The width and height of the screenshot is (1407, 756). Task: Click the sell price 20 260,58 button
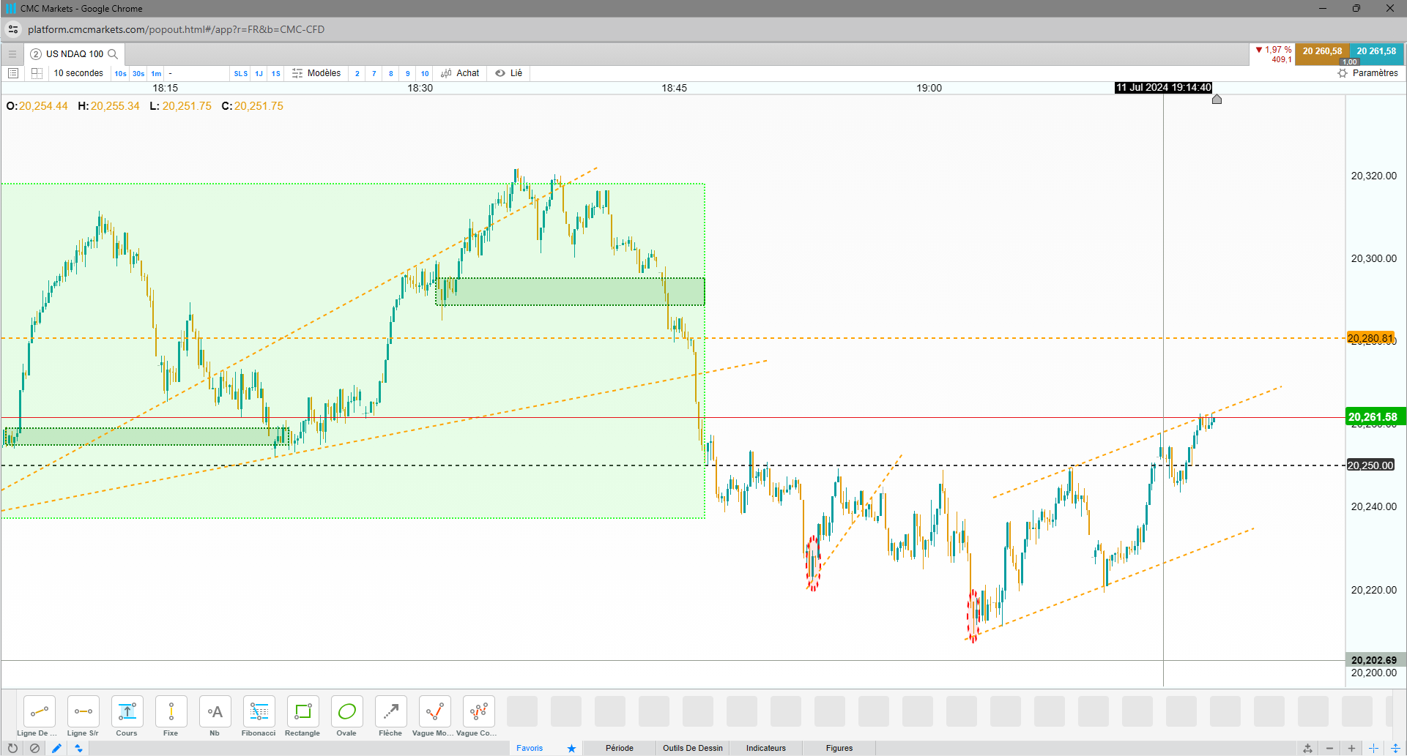(1322, 52)
